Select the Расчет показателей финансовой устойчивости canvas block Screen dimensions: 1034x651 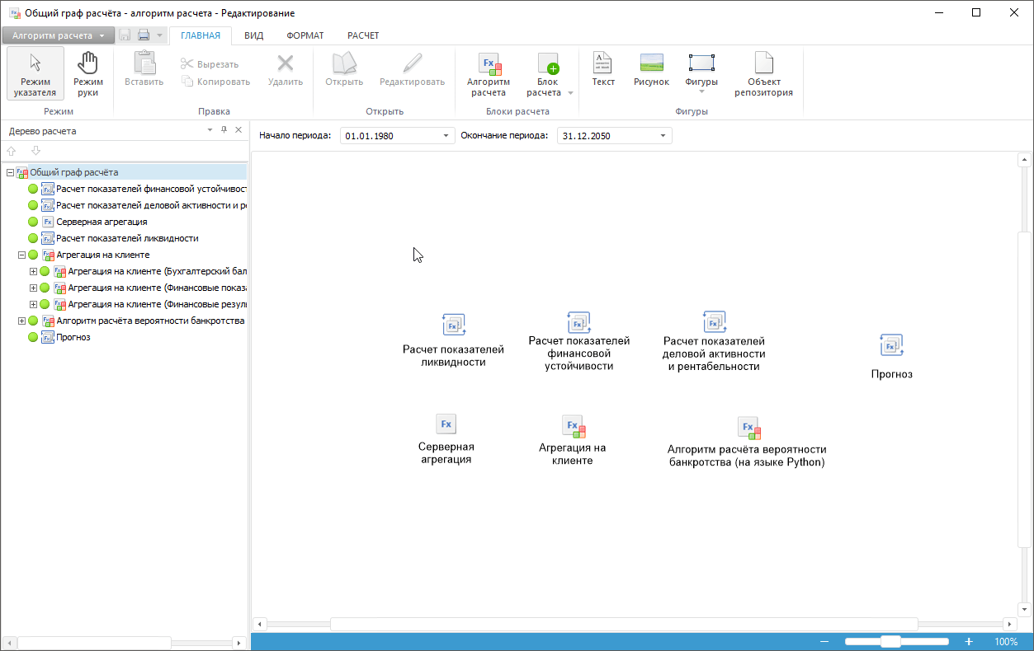pos(579,341)
